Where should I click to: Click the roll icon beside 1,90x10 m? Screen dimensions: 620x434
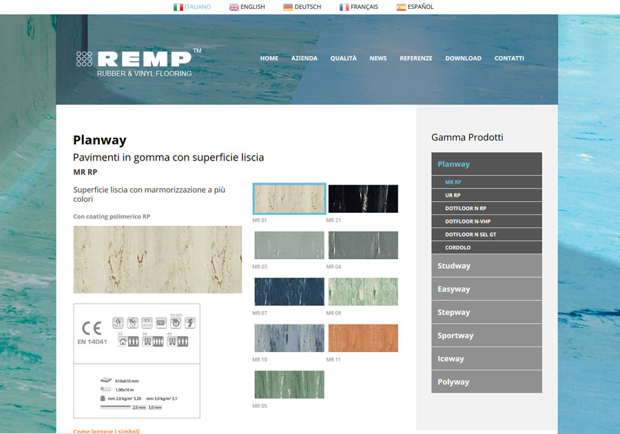[x=106, y=389]
